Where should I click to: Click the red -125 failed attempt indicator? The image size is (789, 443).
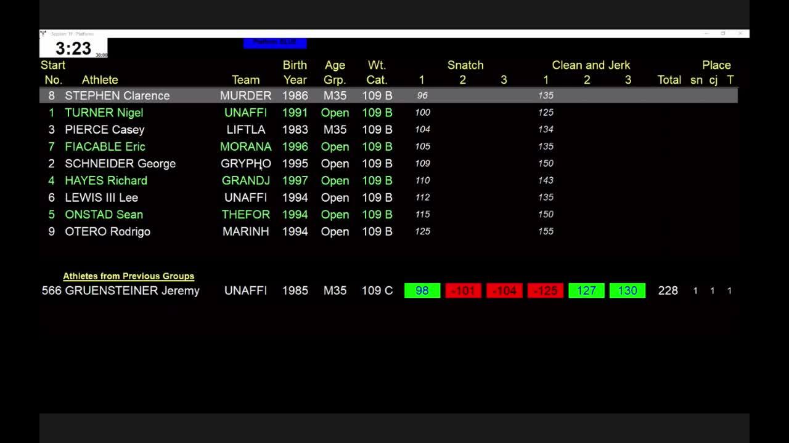pos(545,290)
